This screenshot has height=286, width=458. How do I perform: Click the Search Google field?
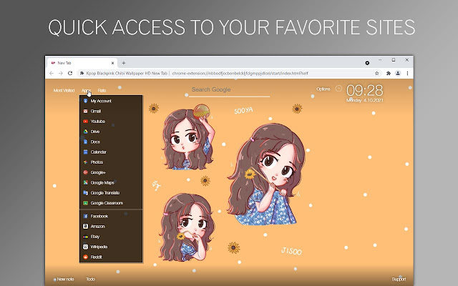(229, 90)
